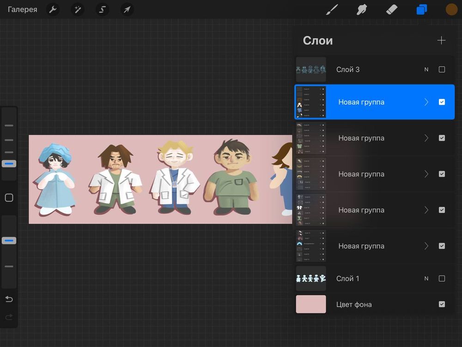Tap the Redo arrow in sidebar
The width and height of the screenshot is (462, 347).
[9, 317]
